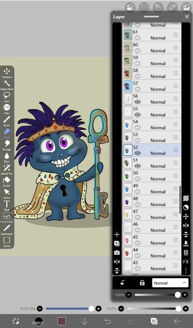The height and width of the screenshot is (328, 193).
Task: Select layer 49 row
Action: tap(152, 189)
